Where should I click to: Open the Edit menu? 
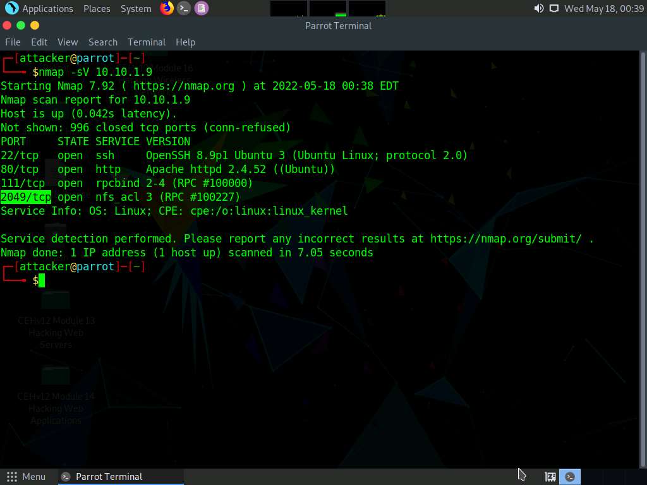pyautogui.click(x=39, y=42)
